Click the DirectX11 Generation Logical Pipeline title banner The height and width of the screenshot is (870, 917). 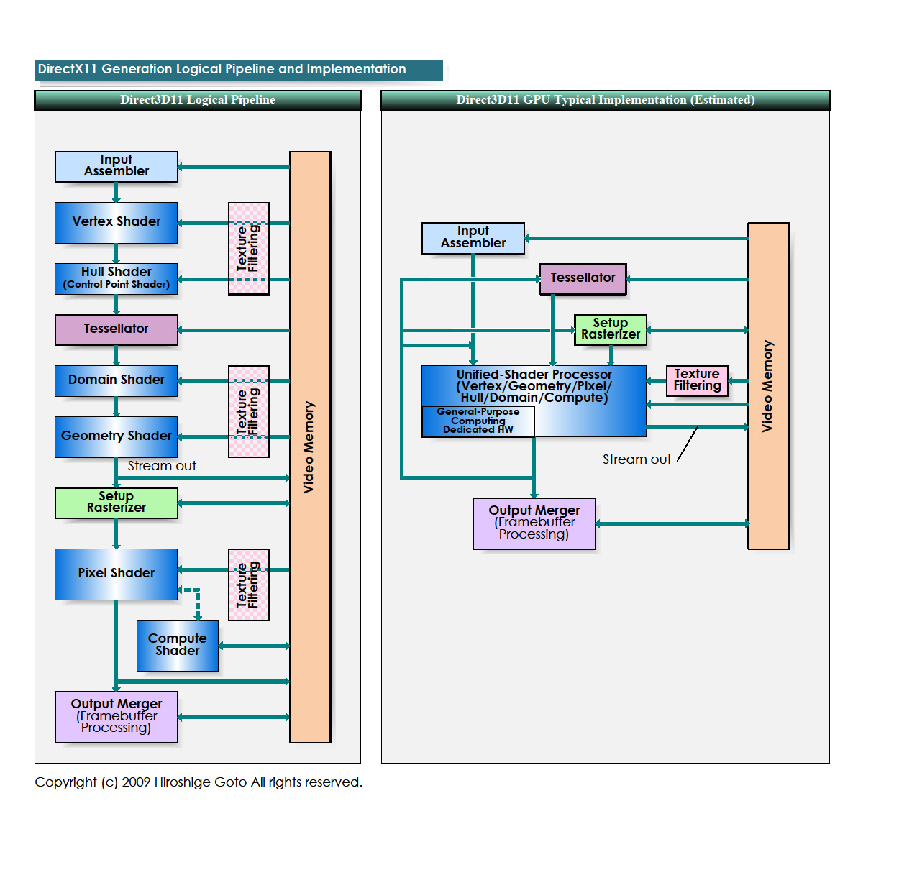tap(239, 70)
